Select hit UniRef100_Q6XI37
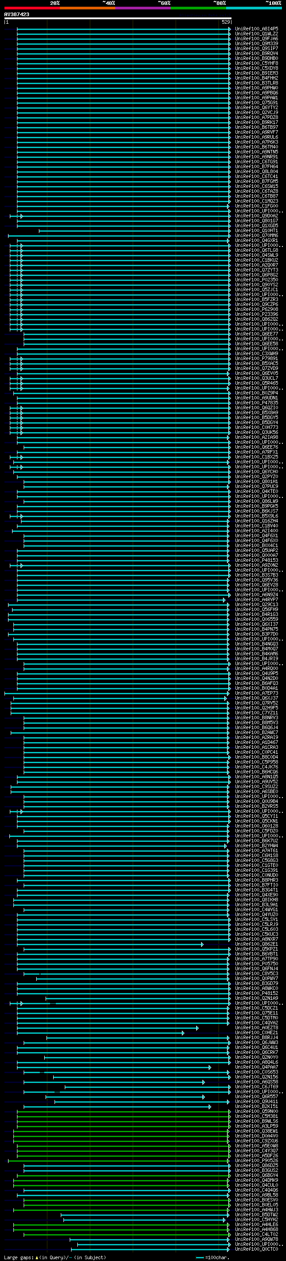The image size is (286, 1261). (x=256, y=624)
